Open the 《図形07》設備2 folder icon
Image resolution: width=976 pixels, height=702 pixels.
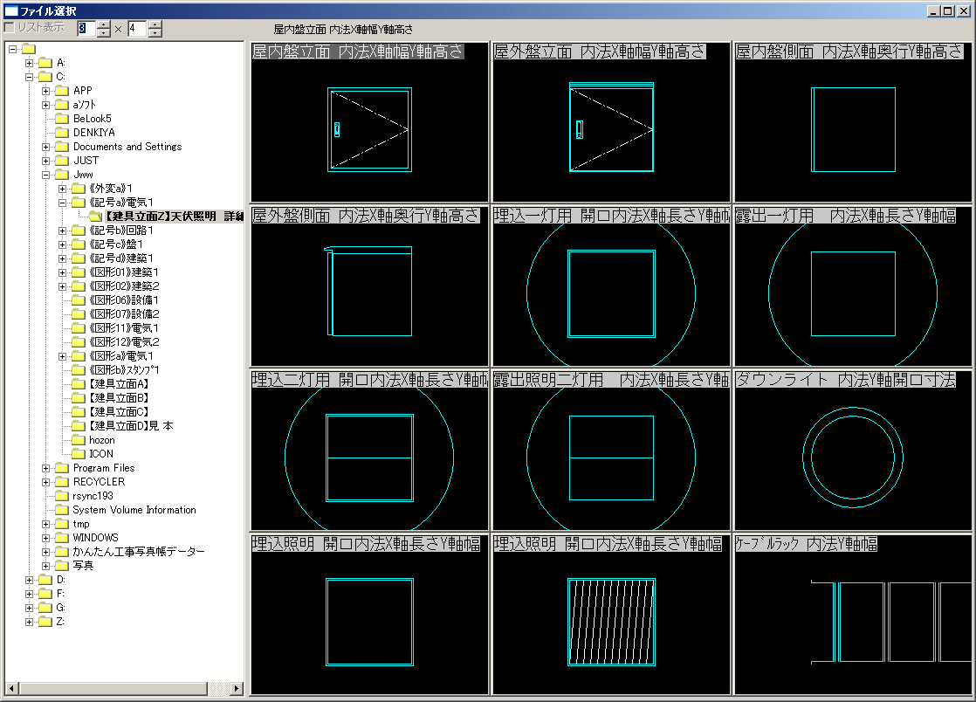tap(79, 314)
